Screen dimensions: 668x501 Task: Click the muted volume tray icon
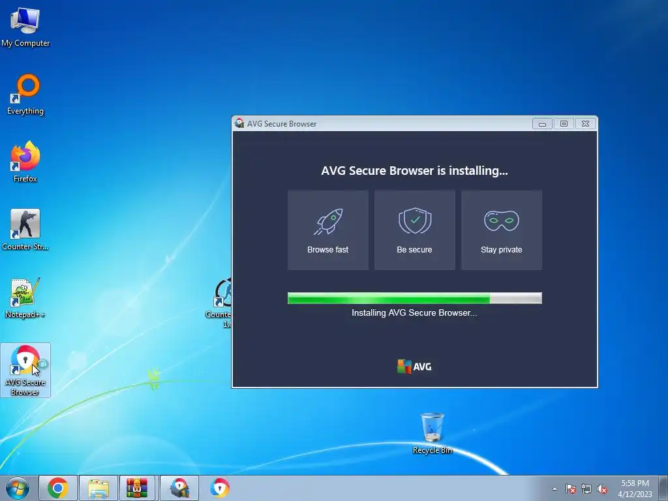coord(602,489)
